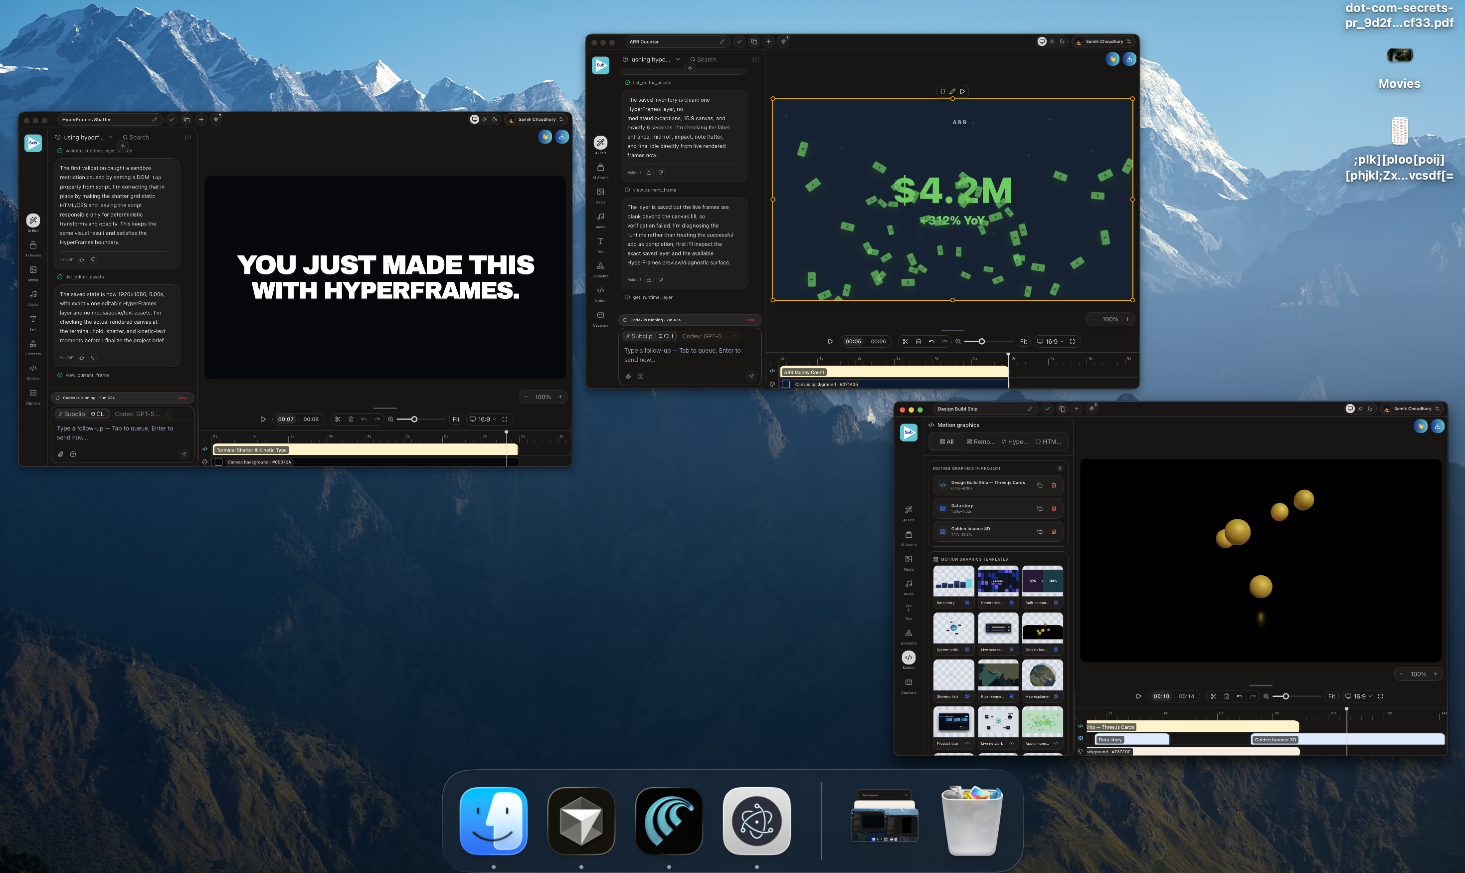The image size is (1465, 873).
Task: Open 16:9 aspect ratio dropdown in Design Build Ship
Action: click(x=1358, y=696)
